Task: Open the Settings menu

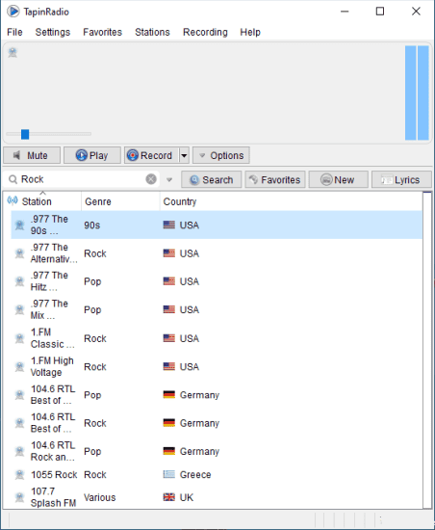Action: 53,32
